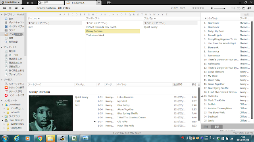
Task: Open the MusicBee main menu
Action: click(11, 2)
